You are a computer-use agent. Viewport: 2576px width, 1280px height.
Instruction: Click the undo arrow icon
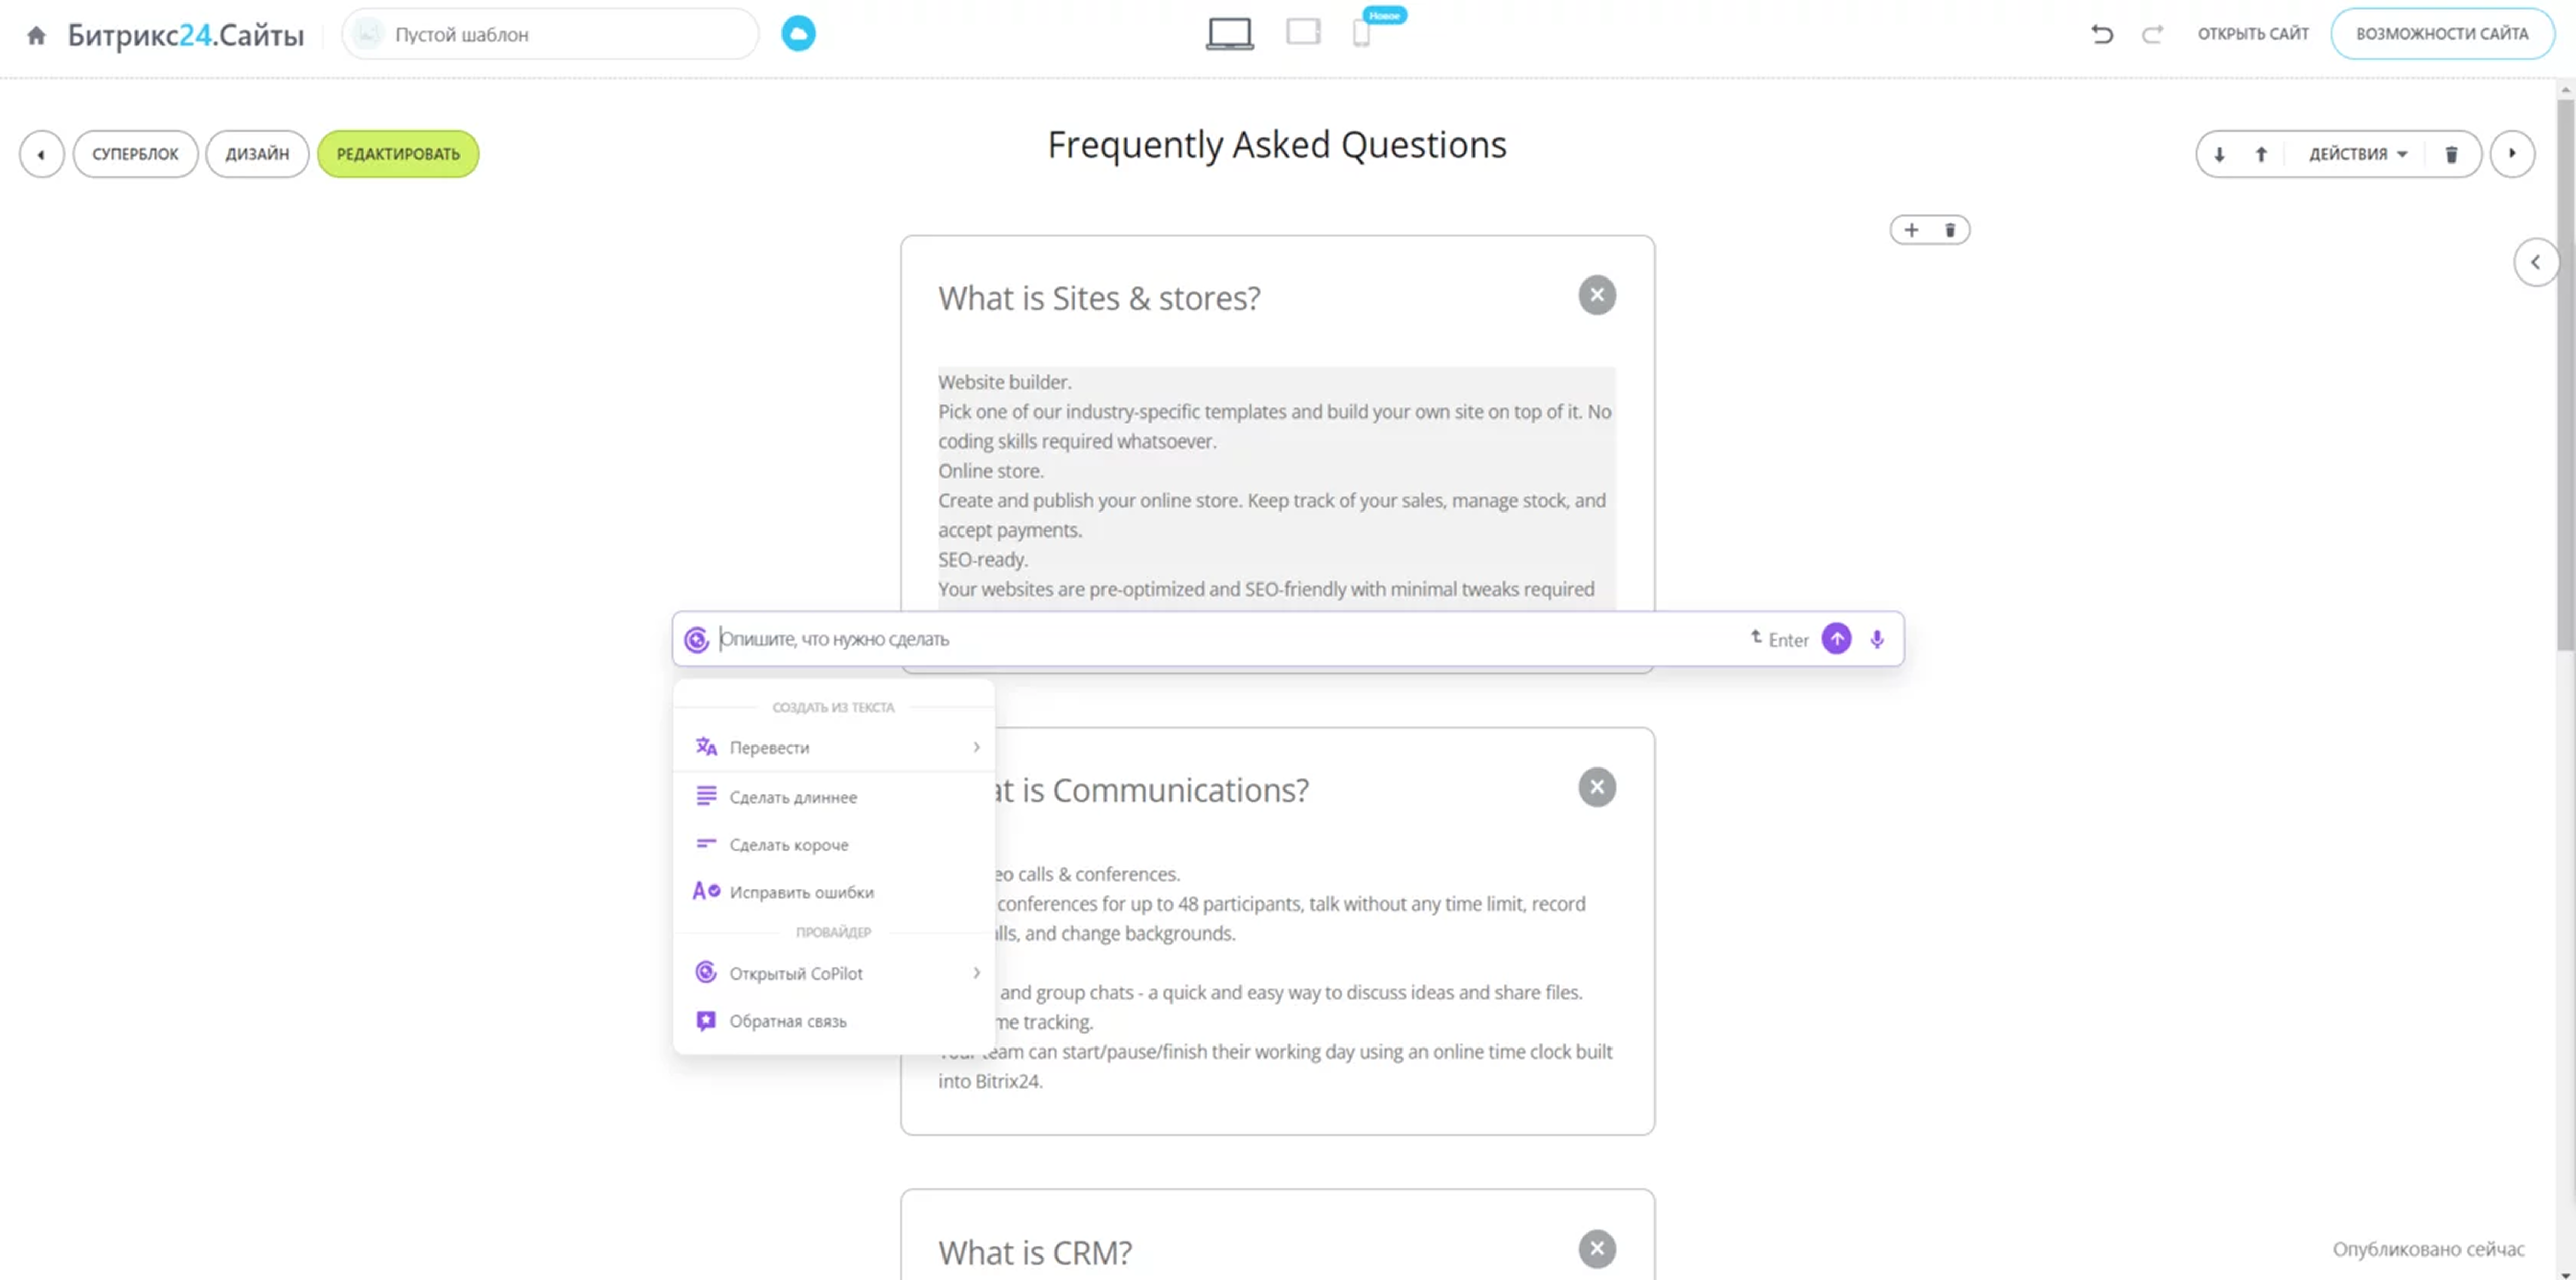pos(2102,34)
